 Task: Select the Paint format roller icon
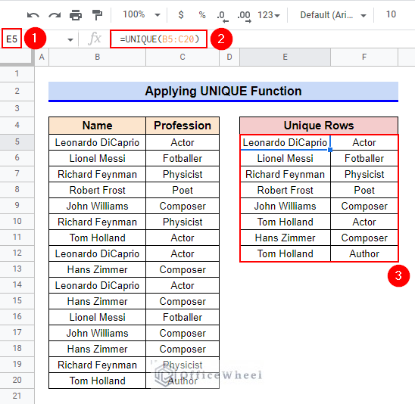click(97, 15)
